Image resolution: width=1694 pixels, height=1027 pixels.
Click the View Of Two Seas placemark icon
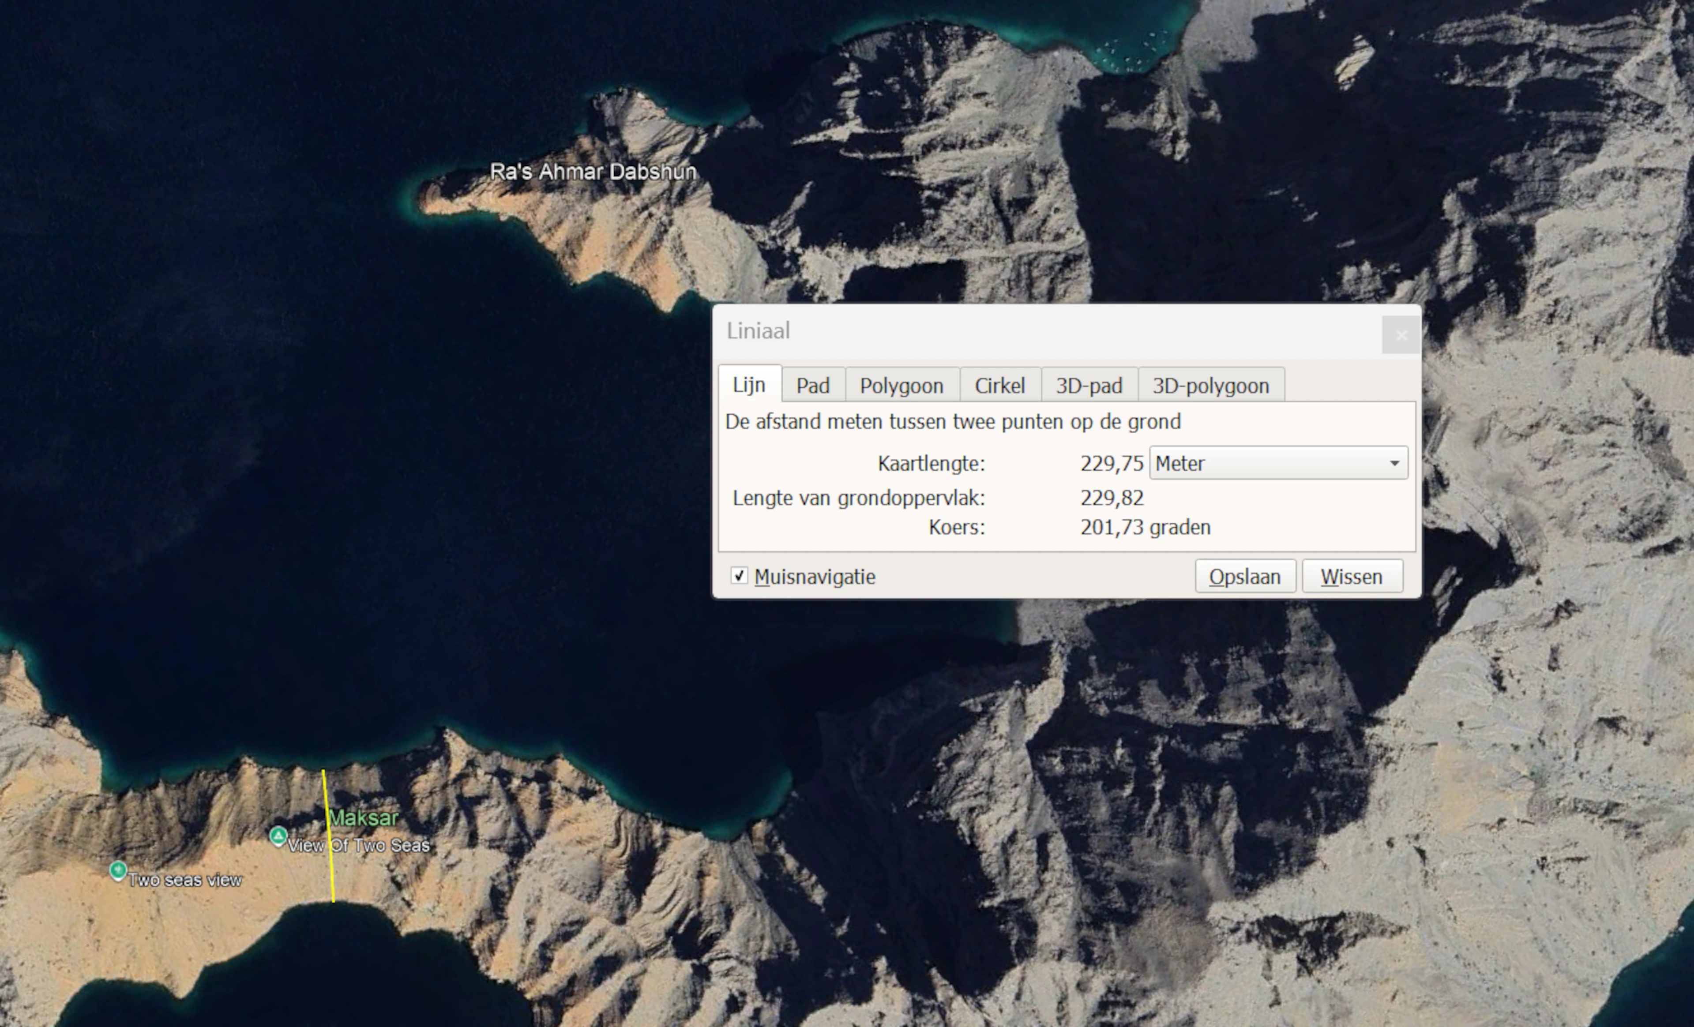point(278,835)
